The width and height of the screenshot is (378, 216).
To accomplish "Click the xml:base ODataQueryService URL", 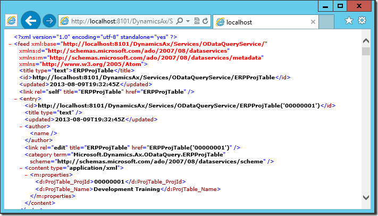I will pos(164,44).
